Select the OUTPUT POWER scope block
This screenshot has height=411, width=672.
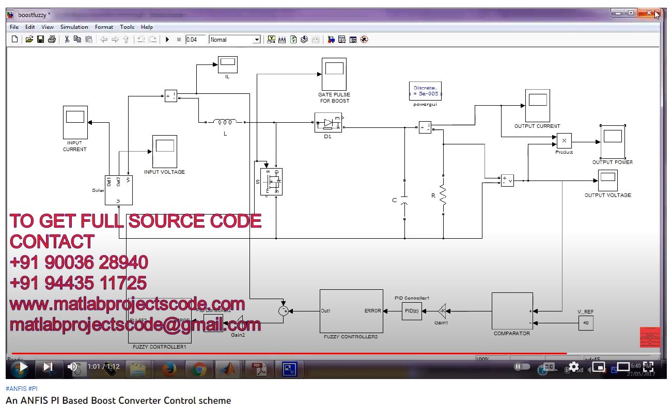click(613, 142)
